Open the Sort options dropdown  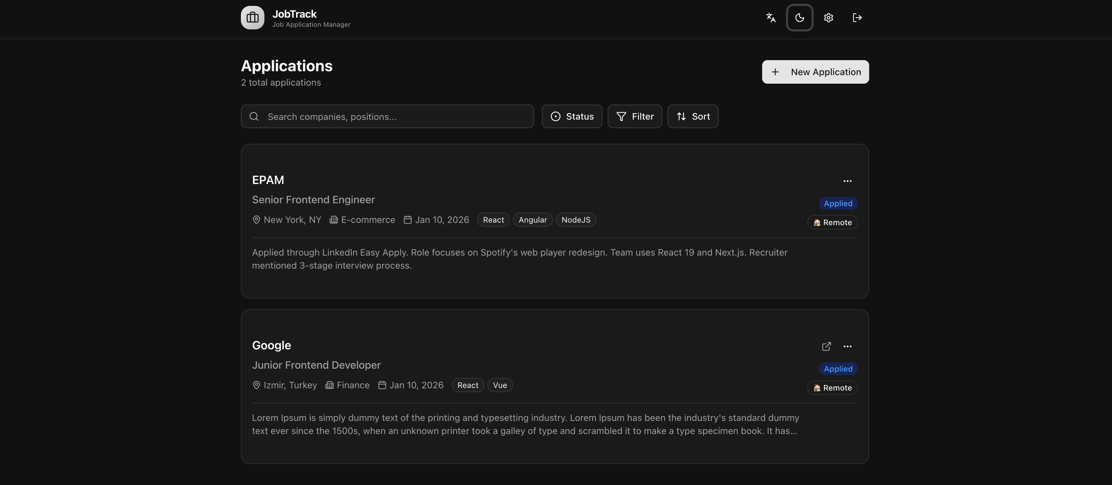tap(692, 116)
